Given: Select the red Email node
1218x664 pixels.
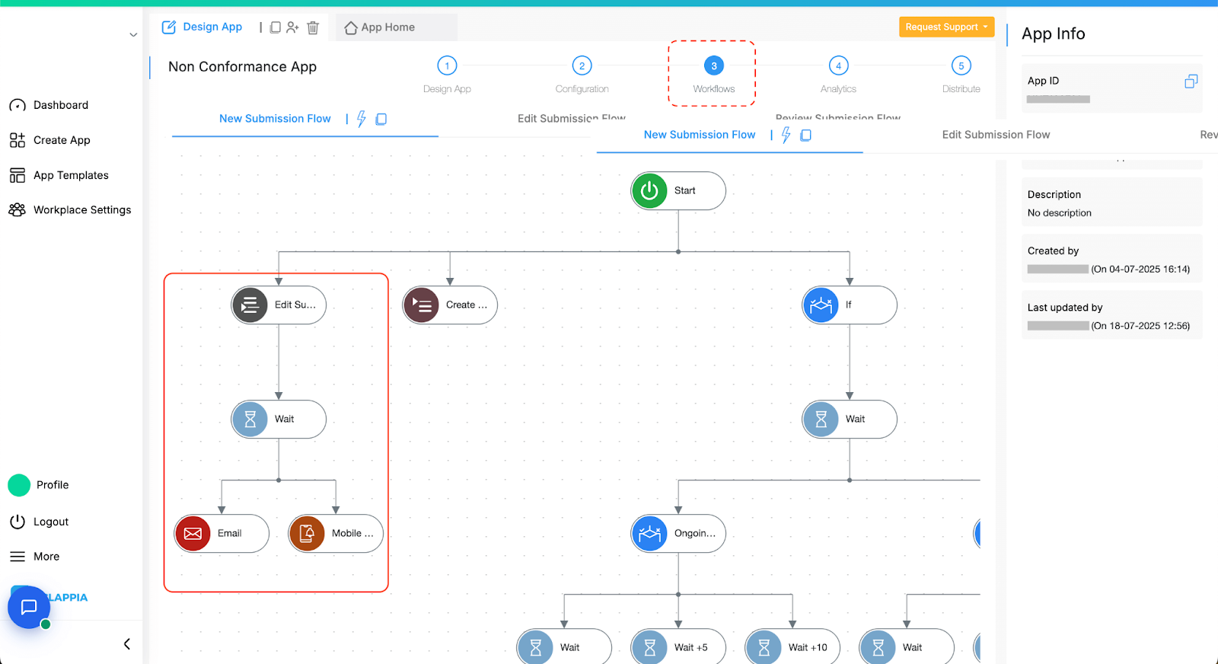Looking at the screenshot, I should point(222,534).
